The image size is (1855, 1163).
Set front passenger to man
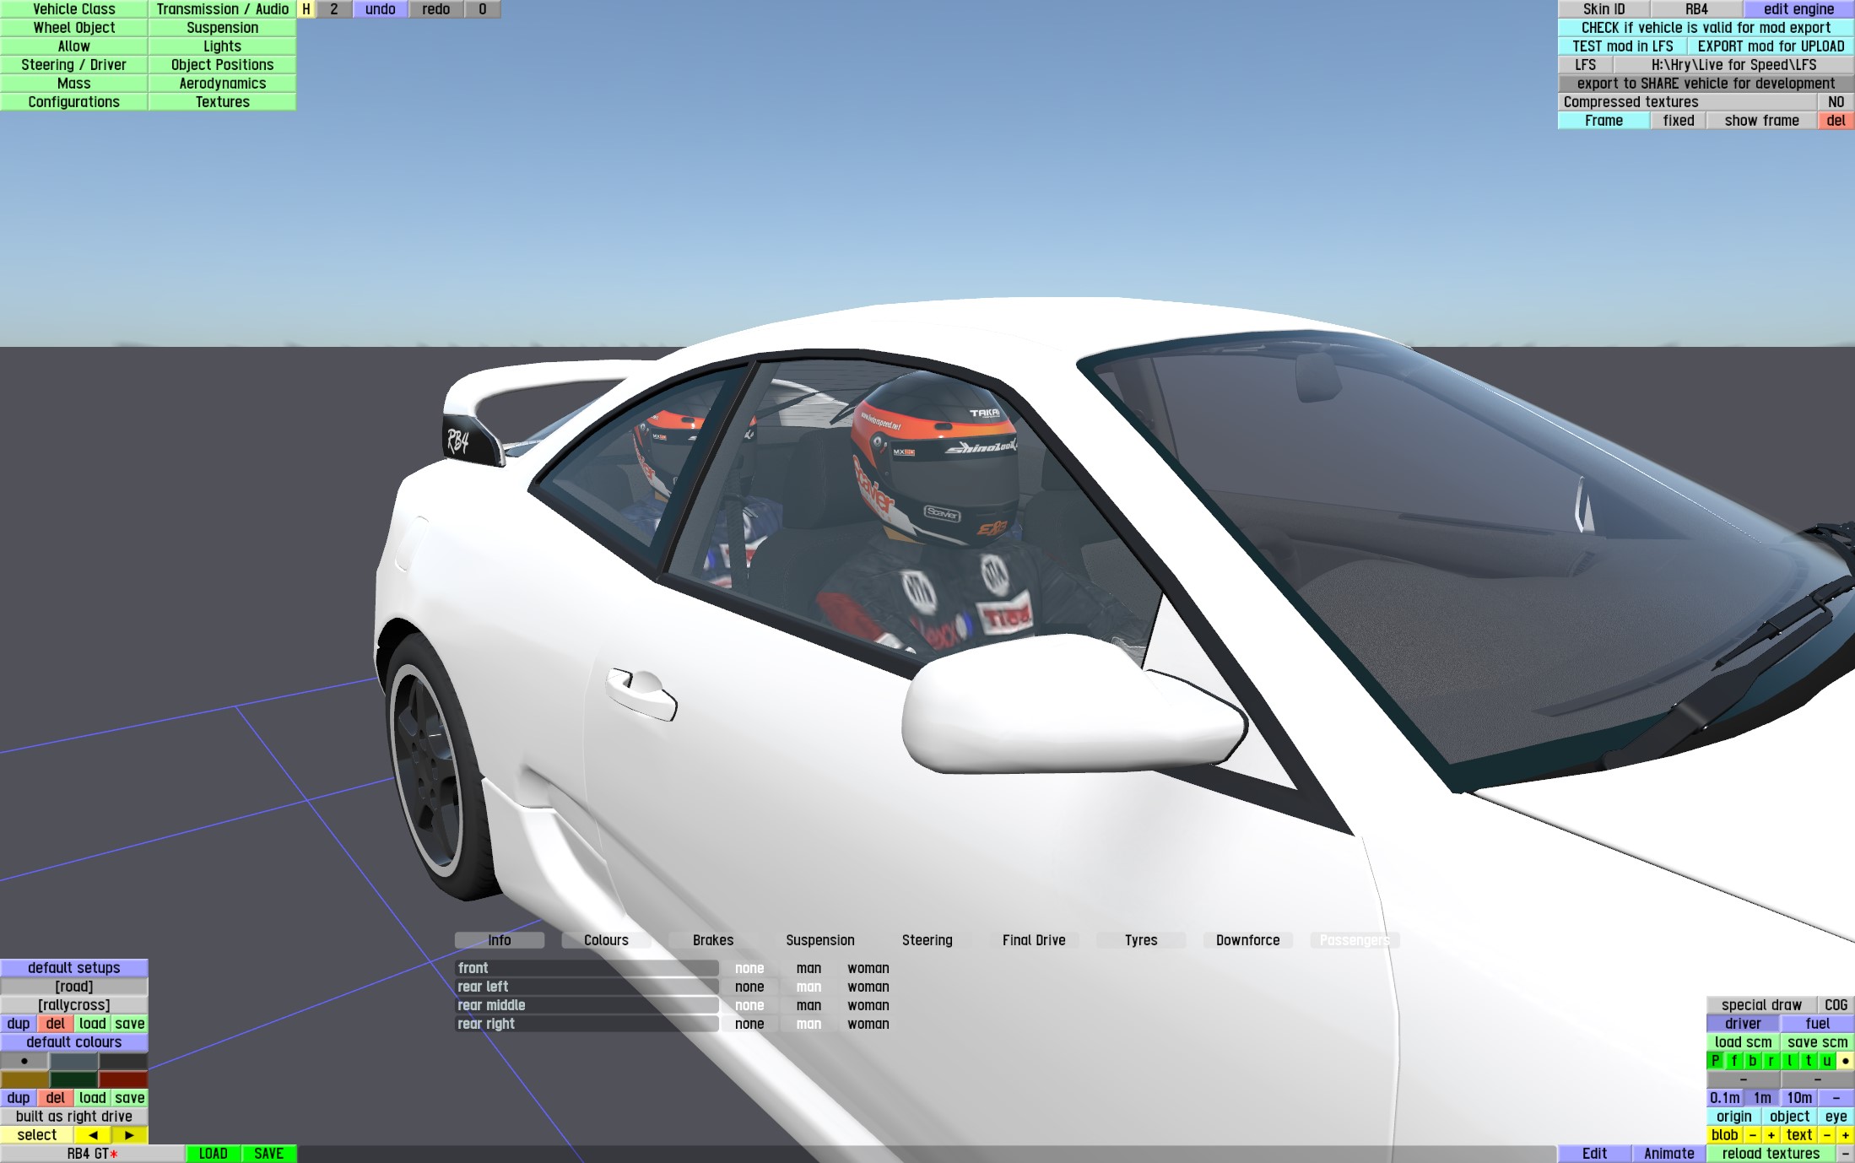pyautogui.click(x=809, y=968)
